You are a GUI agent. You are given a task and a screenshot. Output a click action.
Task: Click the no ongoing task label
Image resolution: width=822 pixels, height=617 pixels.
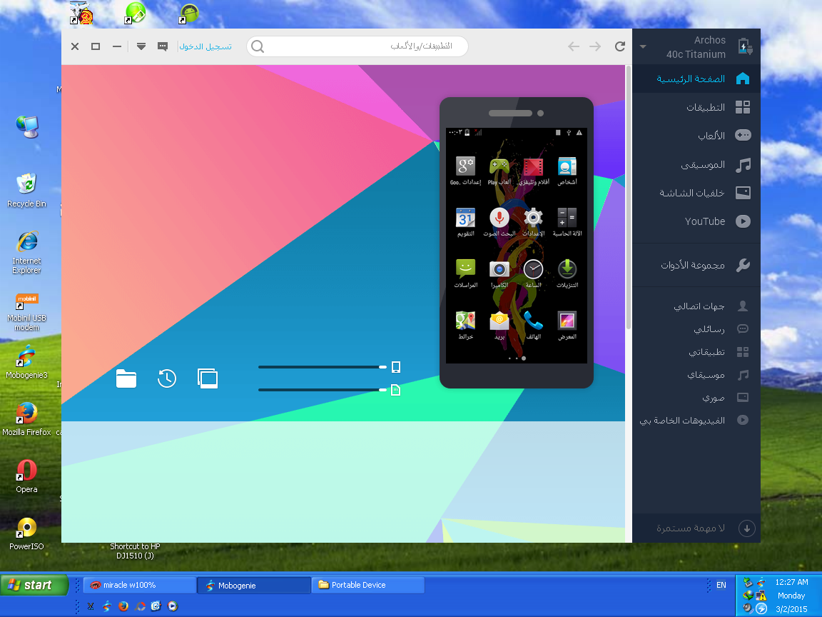691,528
